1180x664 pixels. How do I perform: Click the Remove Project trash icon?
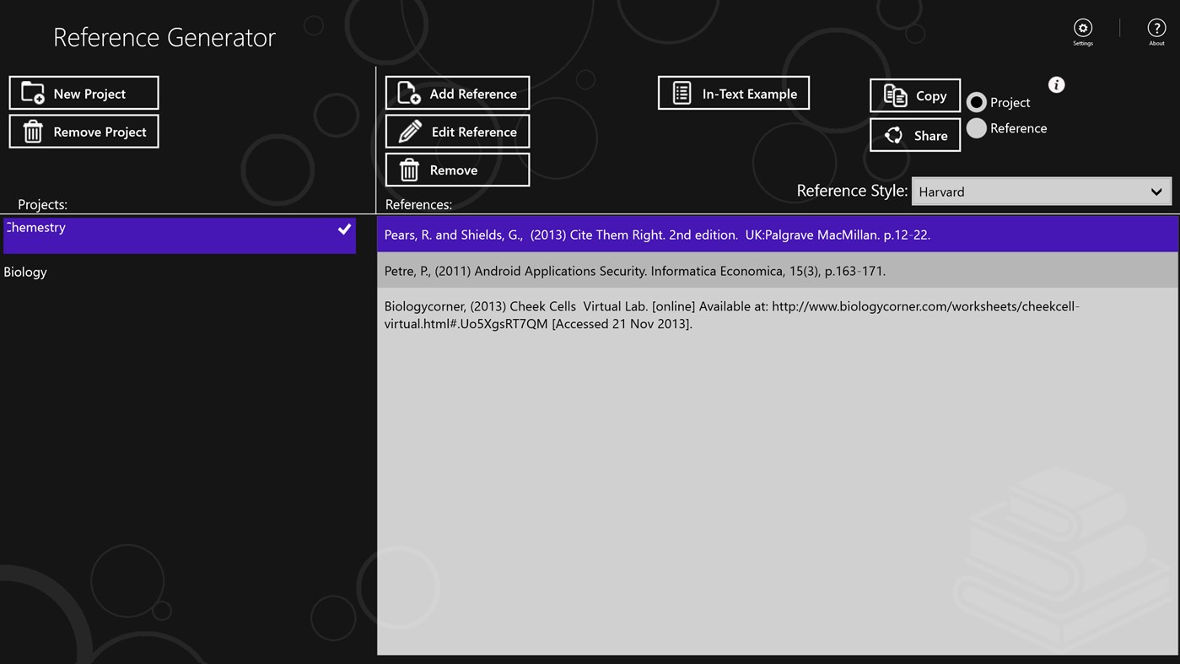click(x=30, y=131)
